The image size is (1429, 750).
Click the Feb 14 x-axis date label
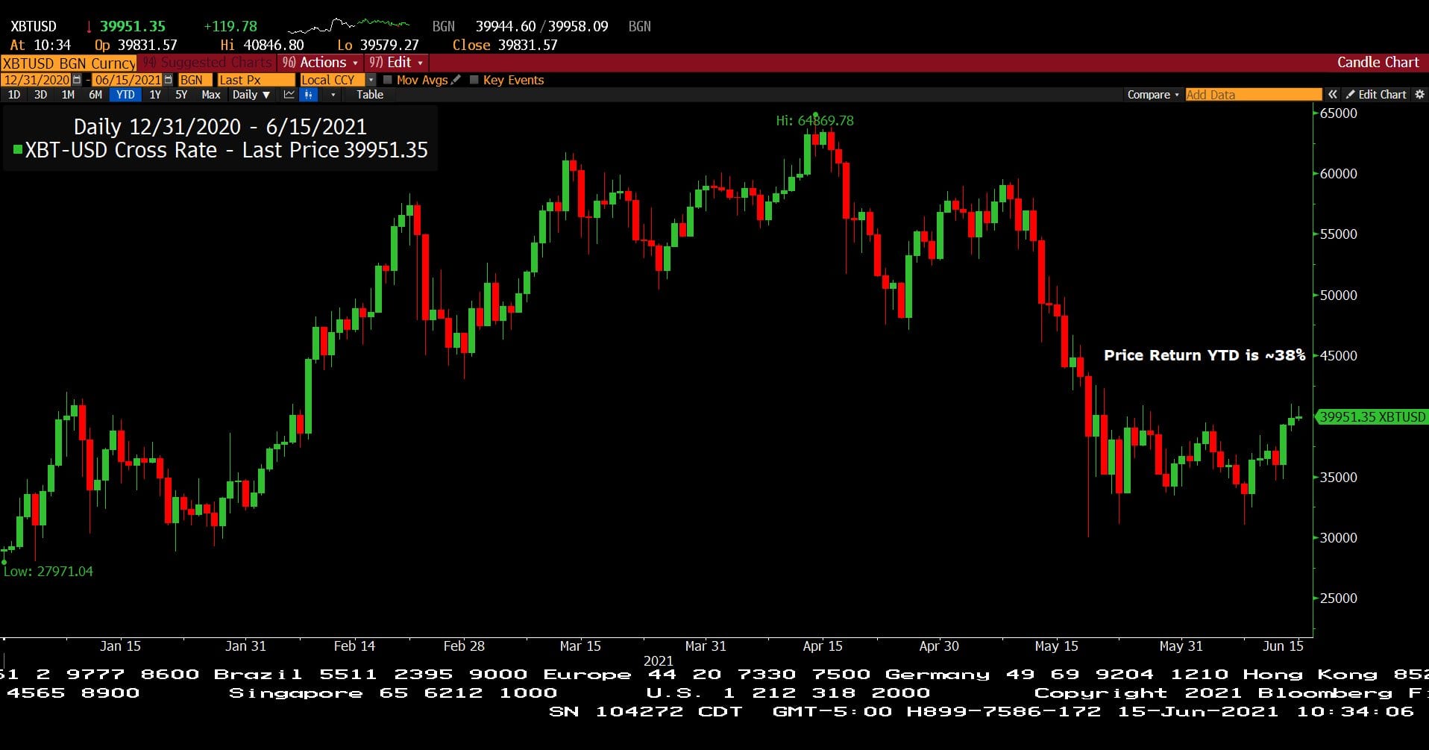tap(354, 646)
